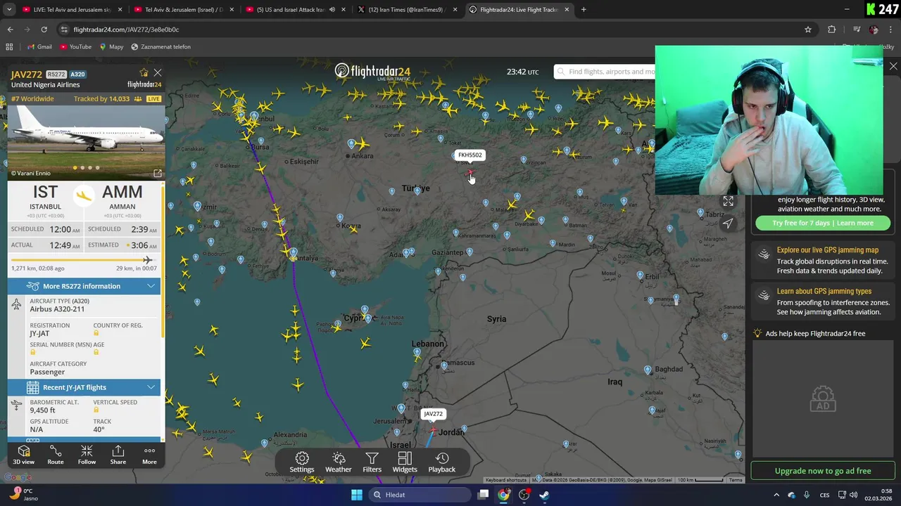Click Upgrade now to go ad free
Viewport: 901px width, 506px height.
point(823,471)
